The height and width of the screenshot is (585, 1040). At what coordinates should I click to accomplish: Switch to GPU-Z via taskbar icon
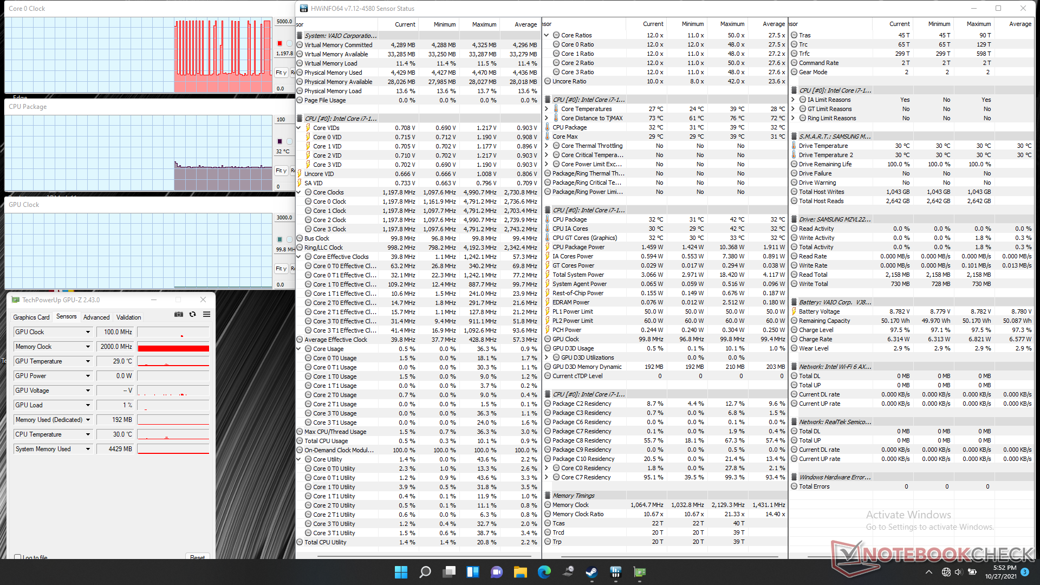[640, 572]
